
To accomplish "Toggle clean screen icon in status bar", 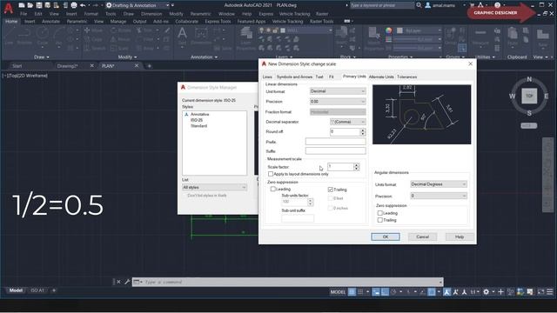I will (x=540, y=292).
